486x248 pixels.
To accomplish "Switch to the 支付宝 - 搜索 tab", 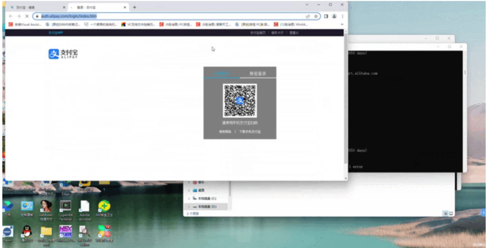I will (36, 7).
